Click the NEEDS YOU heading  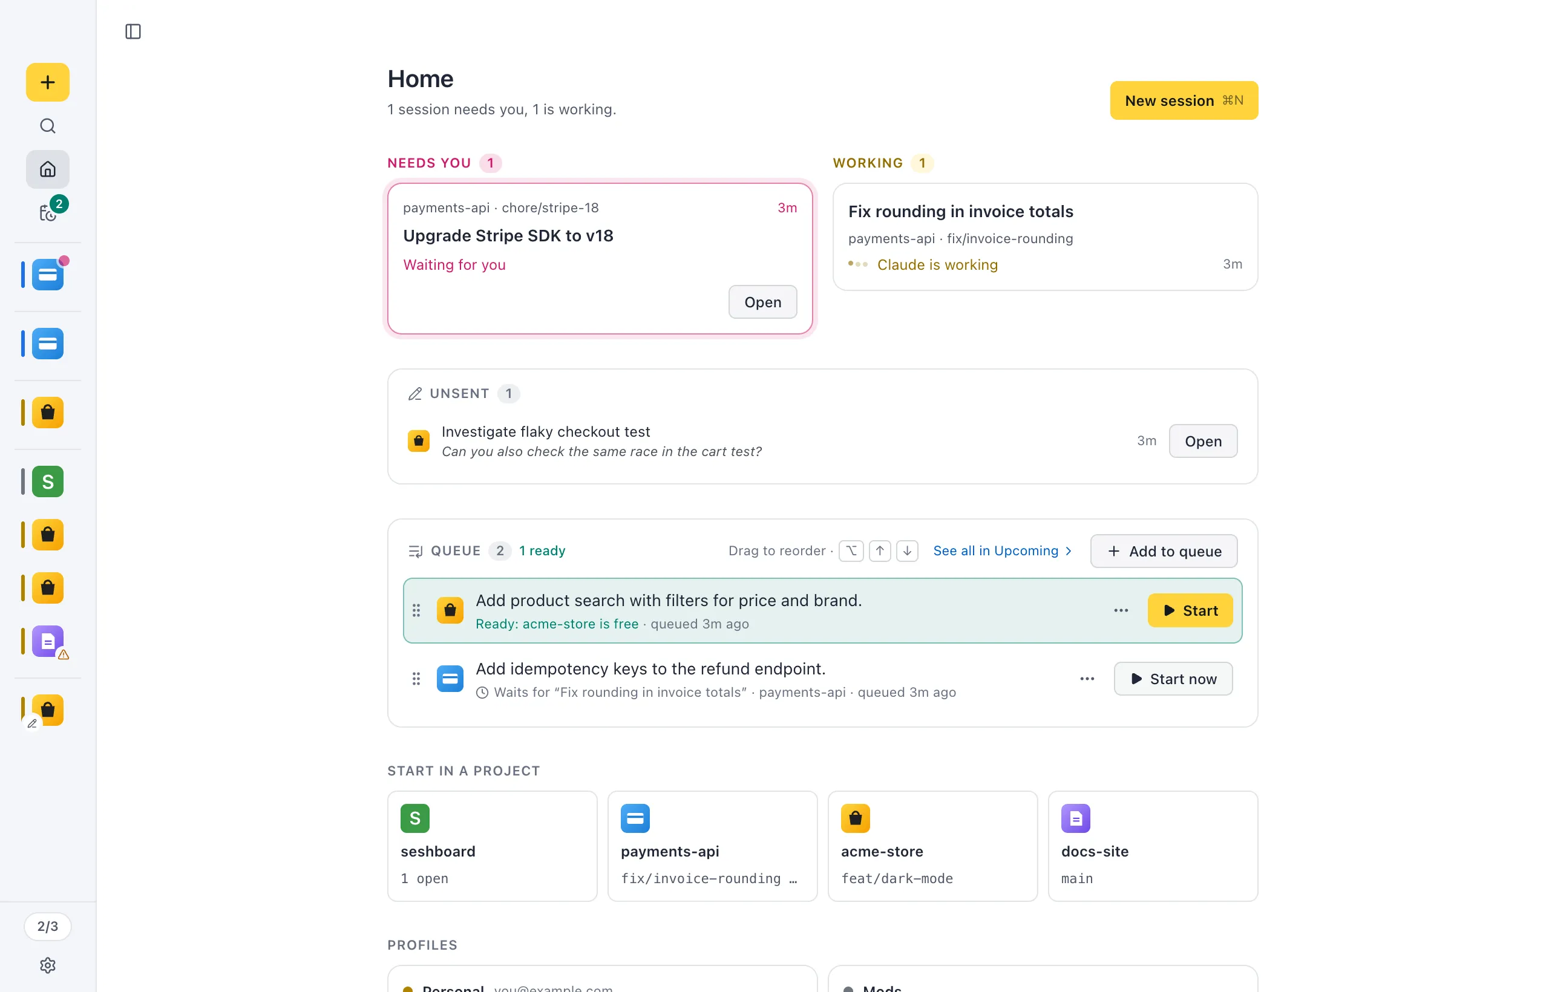429,163
